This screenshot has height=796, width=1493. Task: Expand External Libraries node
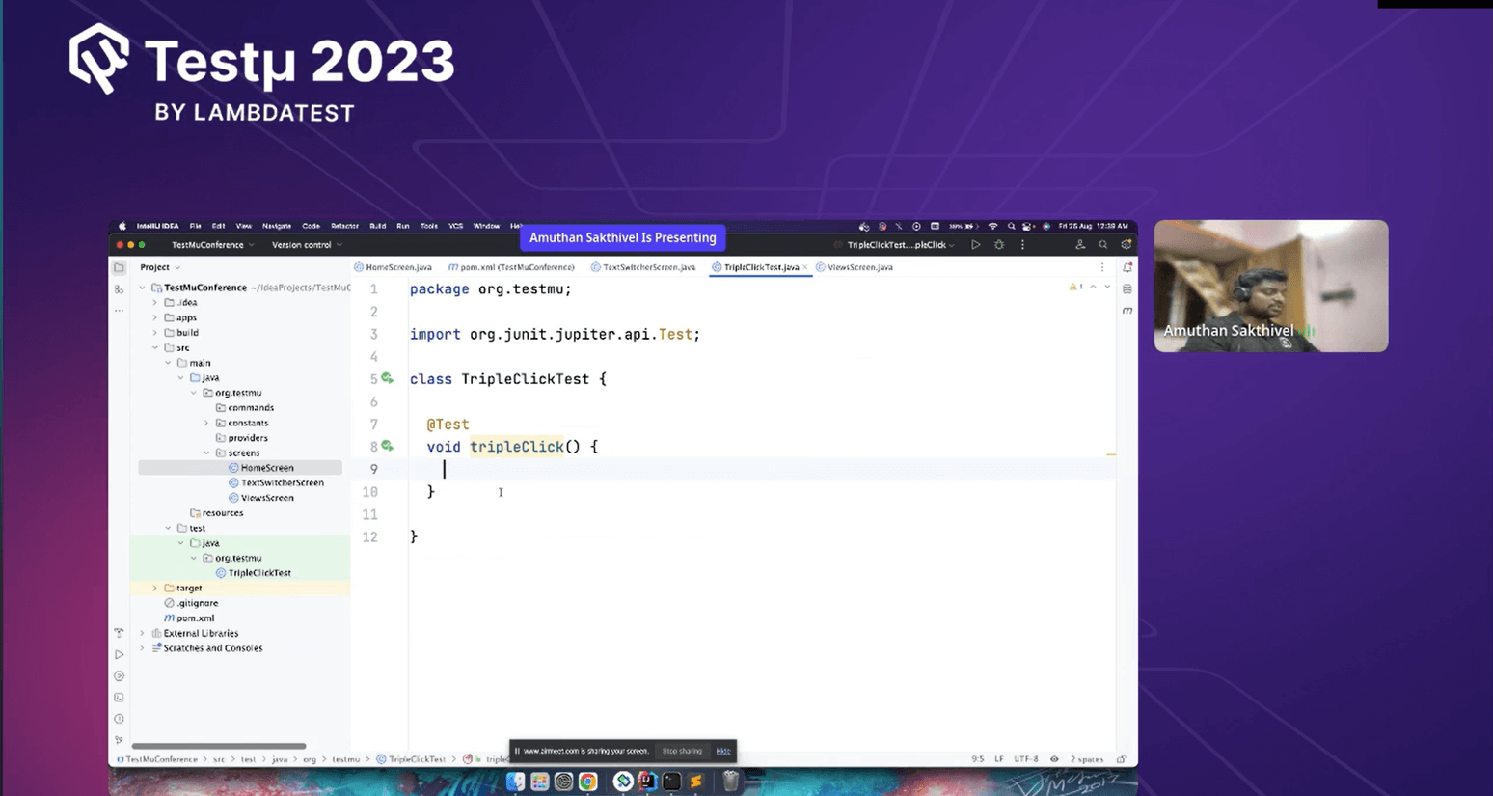pyautogui.click(x=142, y=633)
